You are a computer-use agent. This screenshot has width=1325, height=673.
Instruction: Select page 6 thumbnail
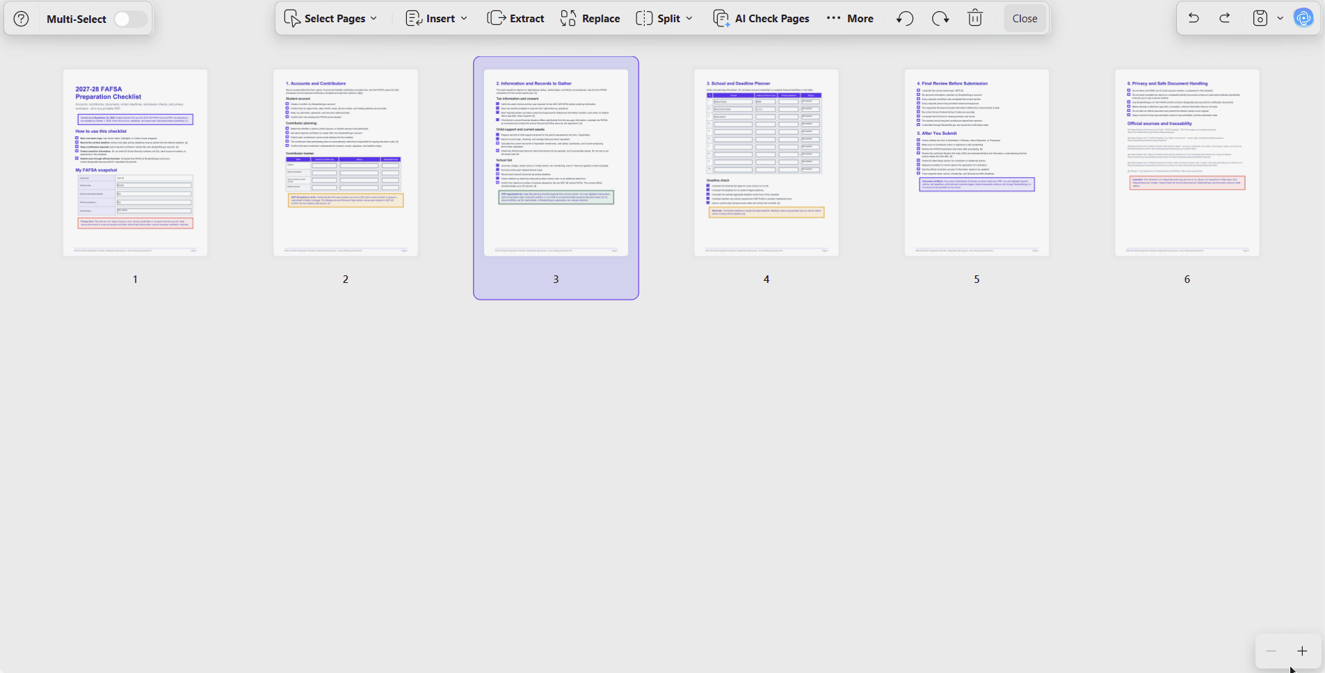[x=1187, y=163]
